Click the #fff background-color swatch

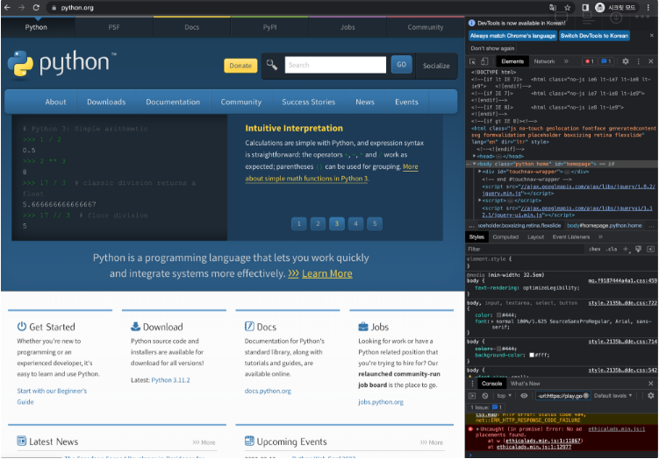coord(532,355)
